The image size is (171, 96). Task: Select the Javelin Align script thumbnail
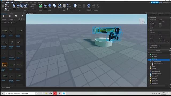(5, 65)
